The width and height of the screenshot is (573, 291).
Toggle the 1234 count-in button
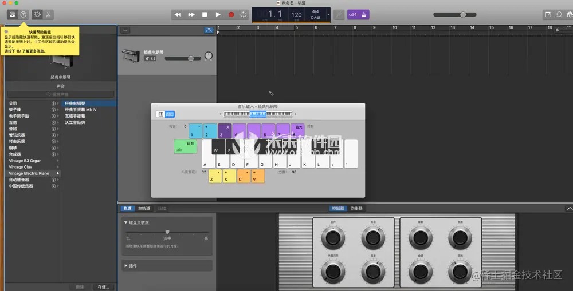coord(352,15)
